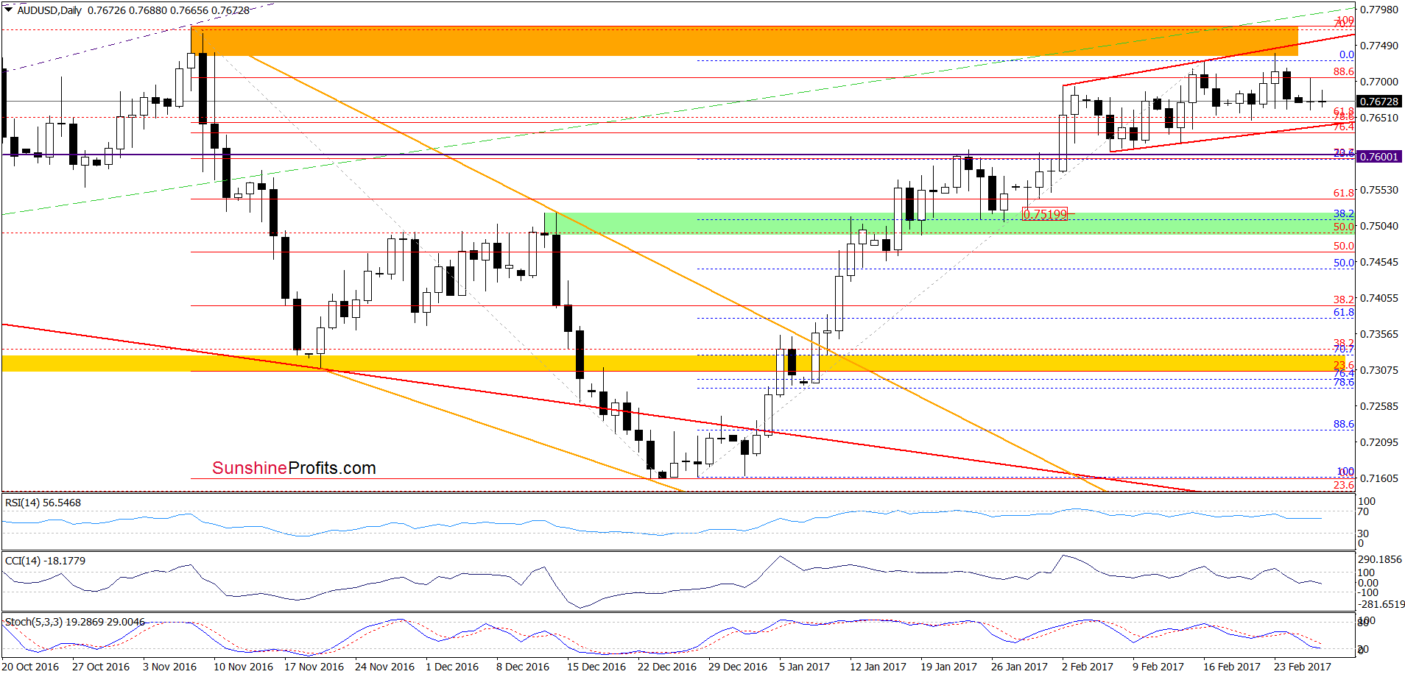Click the 23 Feb 2017 date label
The image size is (1405, 677).
(1303, 667)
